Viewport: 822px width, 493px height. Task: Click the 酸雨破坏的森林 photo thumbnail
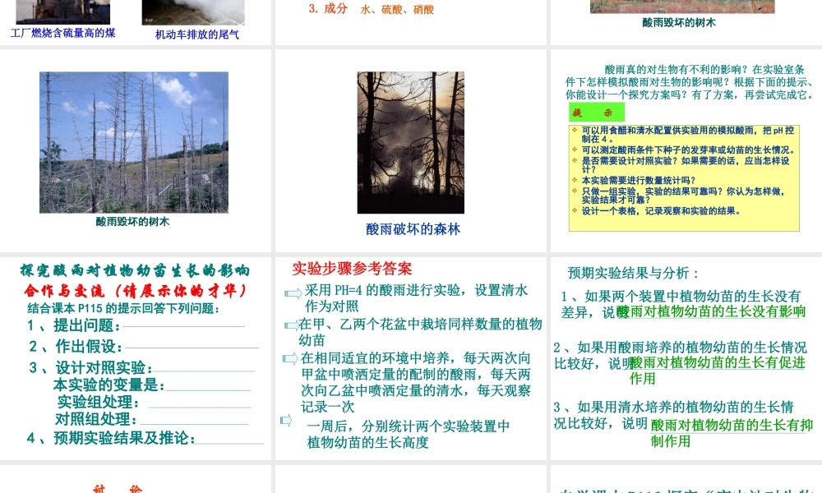(410, 141)
